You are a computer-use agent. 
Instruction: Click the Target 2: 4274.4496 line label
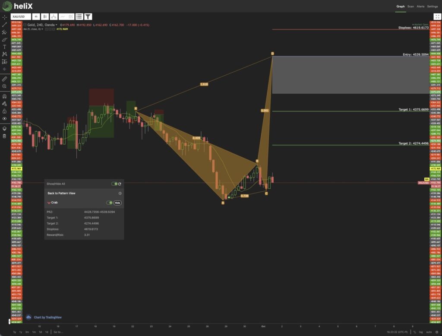[x=414, y=143]
